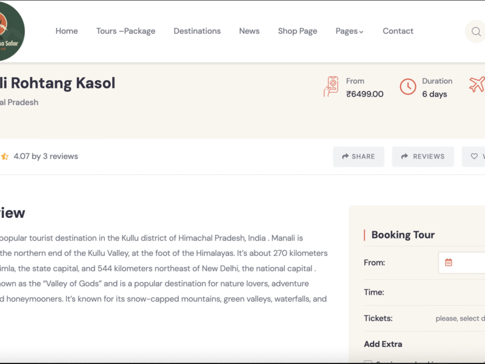Click the heart wishlist button
Image resolution: width=485 pixels, height=364 pixels.
[473, 157]
